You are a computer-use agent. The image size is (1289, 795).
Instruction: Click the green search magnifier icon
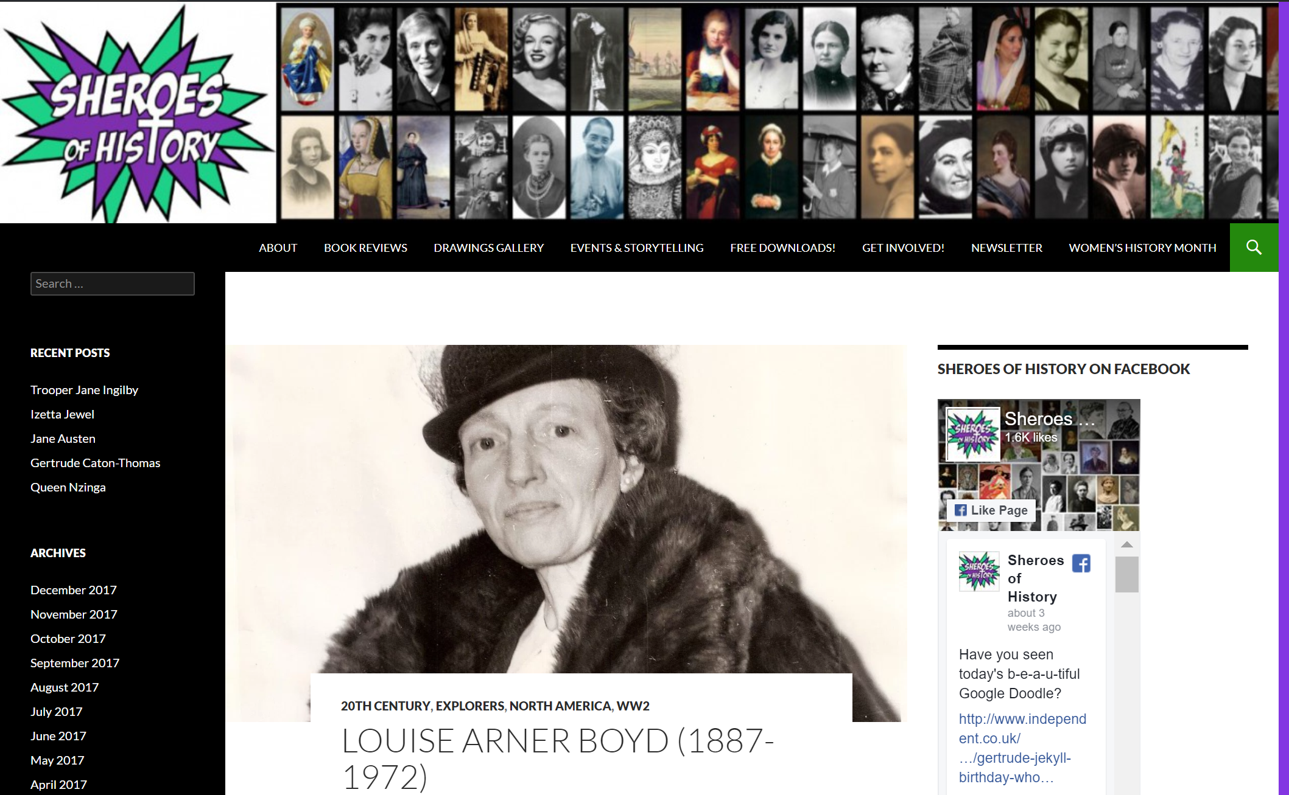[x=1254, y=248]
